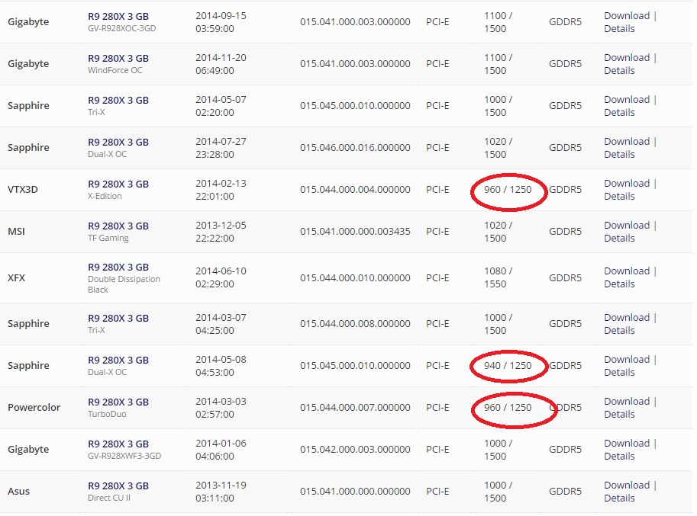Open Details for Asus Direct CU II
The height and width of the screenshot is (516, 697).
(619, 498)
